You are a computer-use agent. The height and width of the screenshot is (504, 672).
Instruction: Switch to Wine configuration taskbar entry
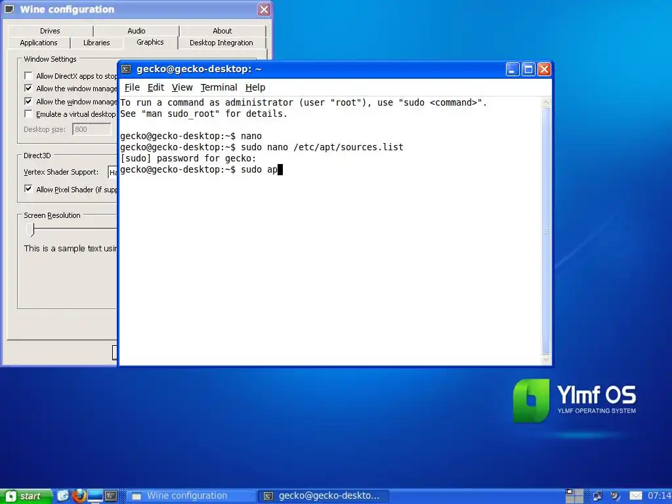pos(190,496)
